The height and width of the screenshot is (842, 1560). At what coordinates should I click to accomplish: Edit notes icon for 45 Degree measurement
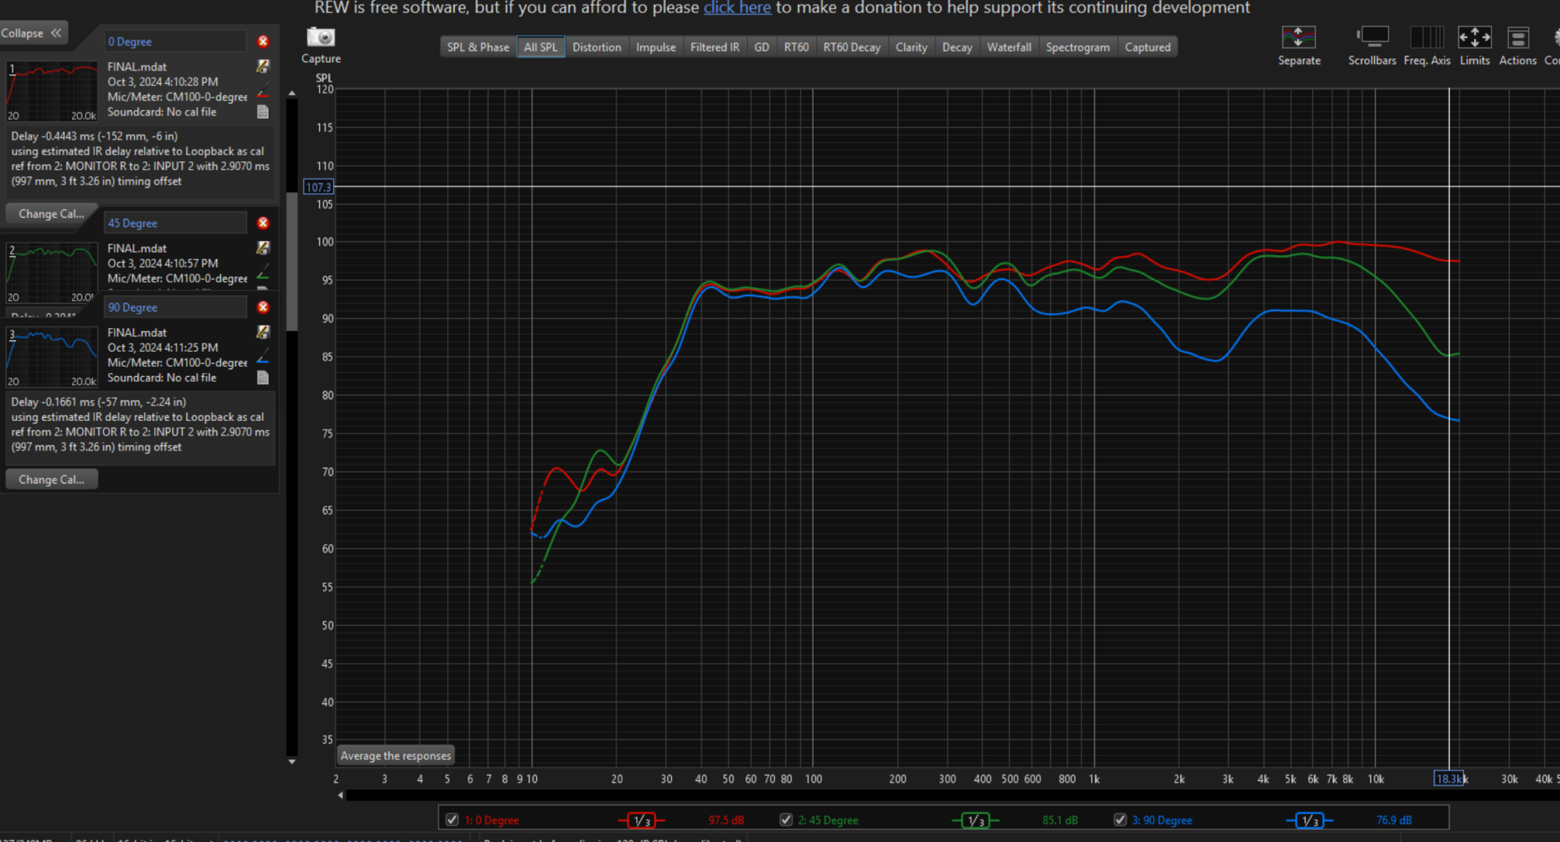[x=263, y=247]
